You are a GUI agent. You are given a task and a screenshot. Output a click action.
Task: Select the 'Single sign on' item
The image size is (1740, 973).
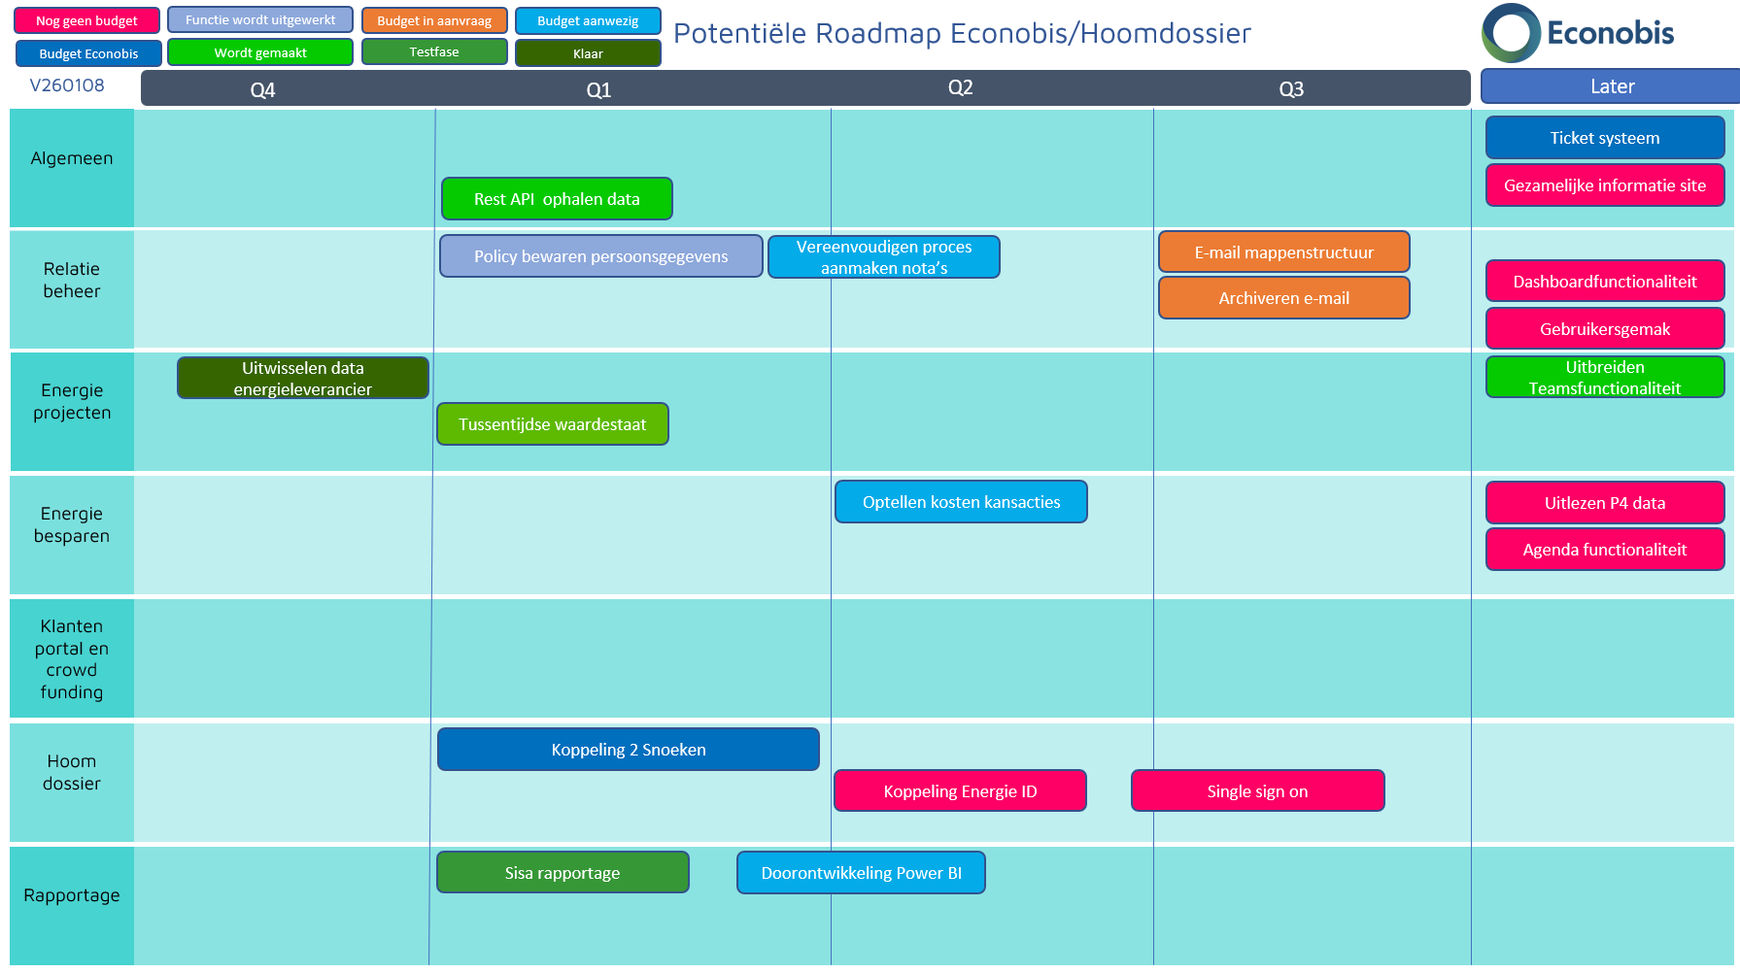(1257, 791)
